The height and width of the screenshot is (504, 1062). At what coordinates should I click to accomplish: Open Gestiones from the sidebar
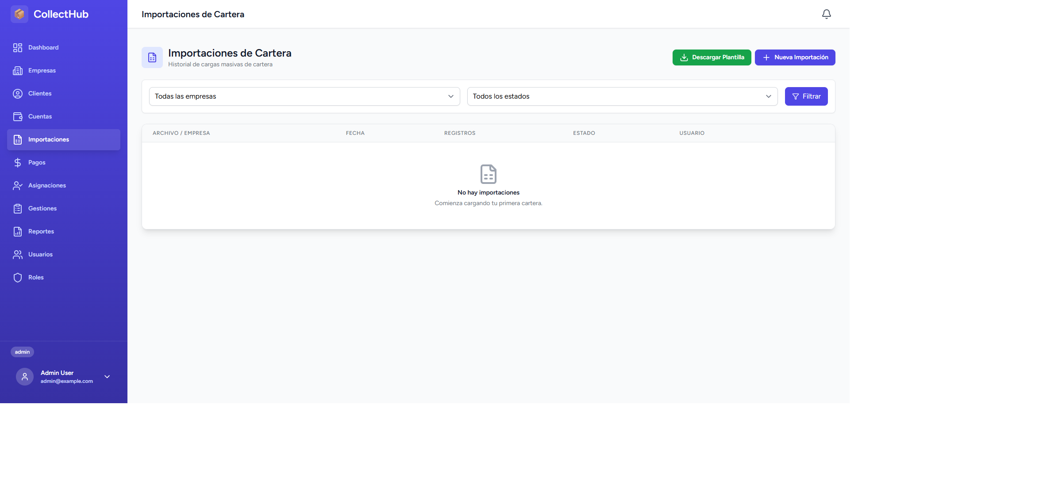pyautogui.click(x=42, y=208)
